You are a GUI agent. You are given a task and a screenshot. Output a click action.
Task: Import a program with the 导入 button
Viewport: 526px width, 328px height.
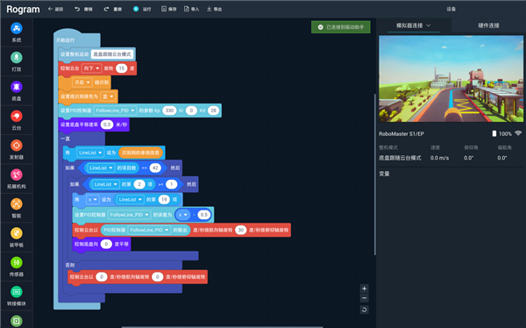[191, 9]
